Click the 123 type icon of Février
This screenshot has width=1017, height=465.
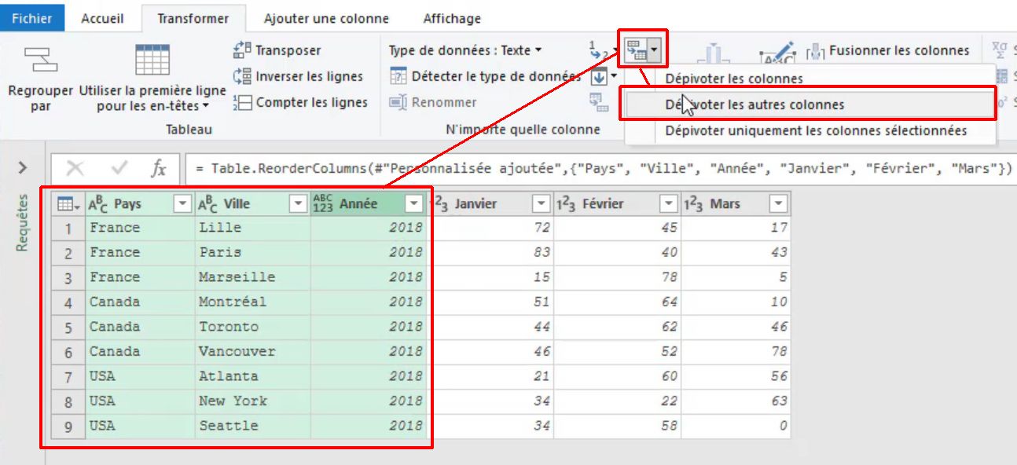565,204
